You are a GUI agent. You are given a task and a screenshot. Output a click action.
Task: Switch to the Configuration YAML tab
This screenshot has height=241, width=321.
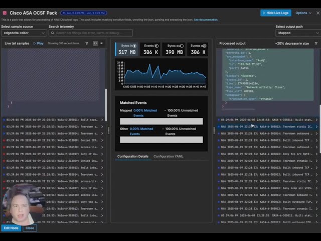169,156
